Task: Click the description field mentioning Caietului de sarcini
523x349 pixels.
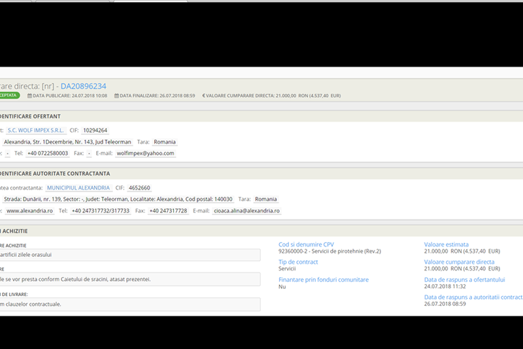Action: point(129,279)
